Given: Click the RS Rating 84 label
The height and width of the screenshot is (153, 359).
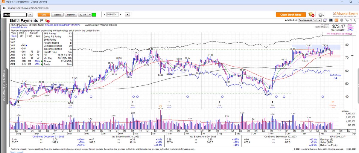Looking at the screenshot, I should coord(337,76).
